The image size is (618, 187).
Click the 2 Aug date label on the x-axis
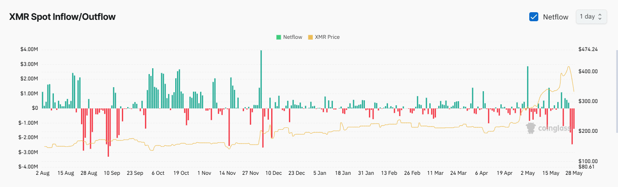43,173
